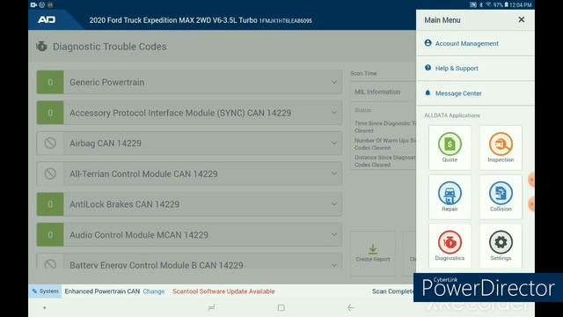Open the Settings application
Screen dimensions: 563x317
(x=501, y=246)
